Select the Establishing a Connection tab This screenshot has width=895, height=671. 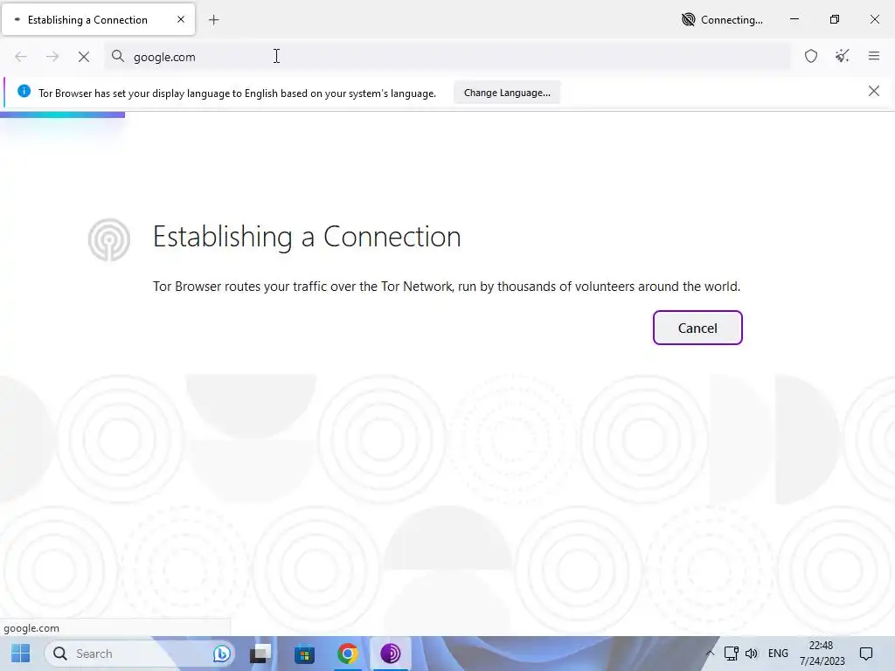[x=98, y=20]
